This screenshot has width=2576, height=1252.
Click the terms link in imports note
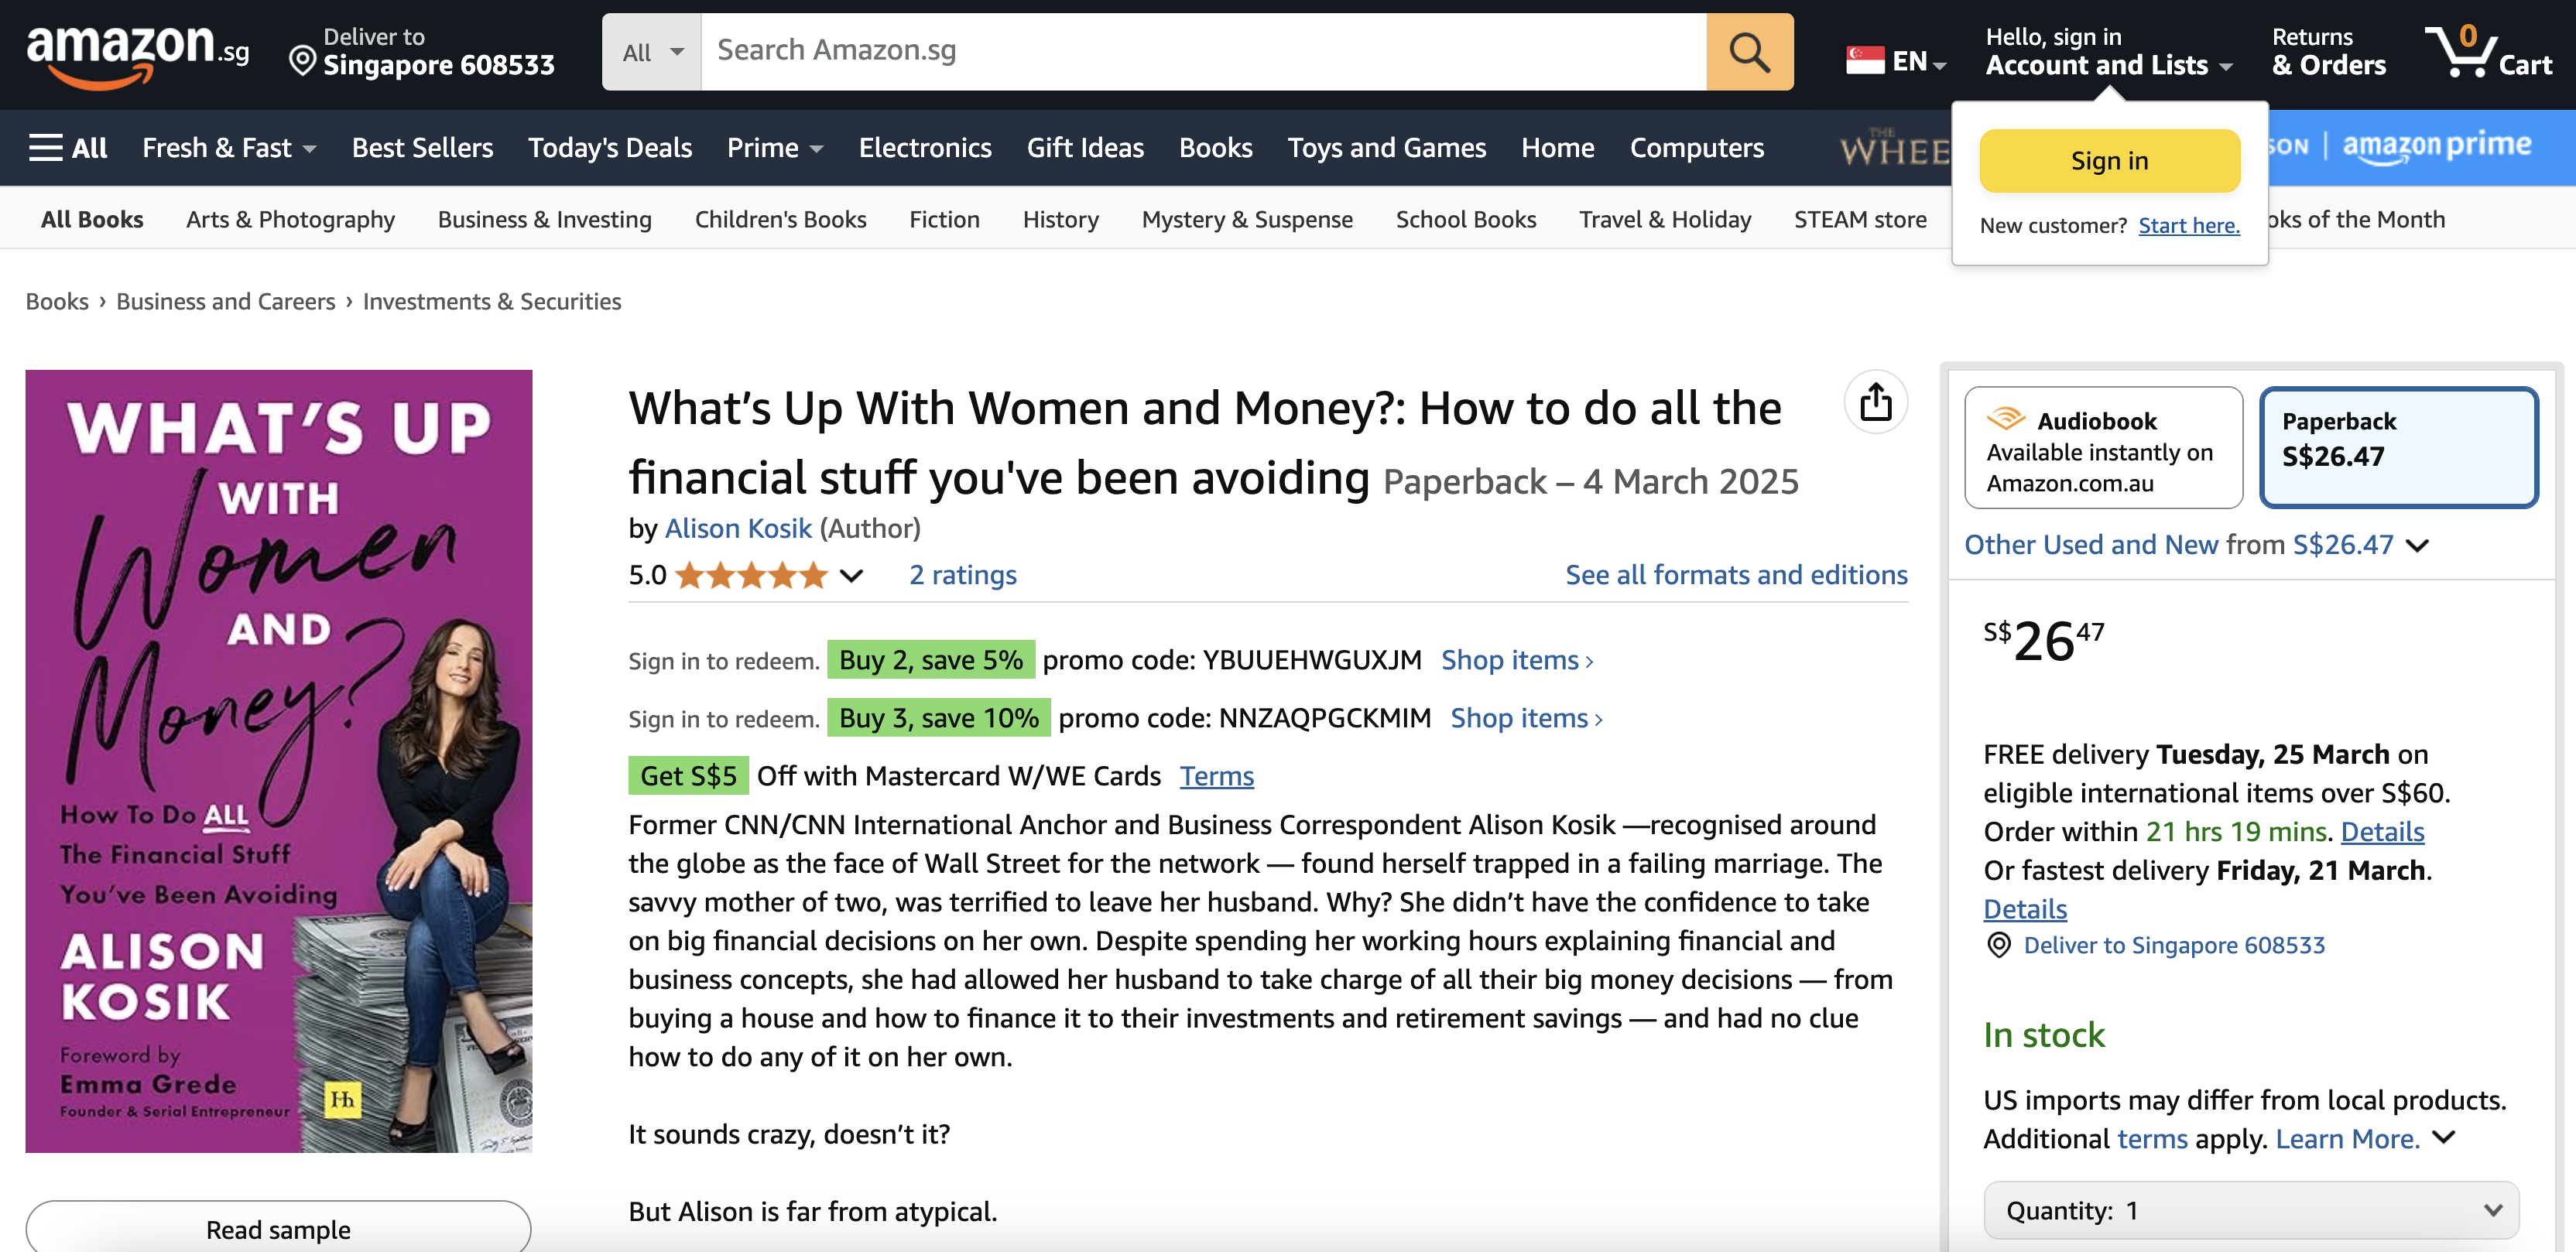click(x=2152, y=1139)
